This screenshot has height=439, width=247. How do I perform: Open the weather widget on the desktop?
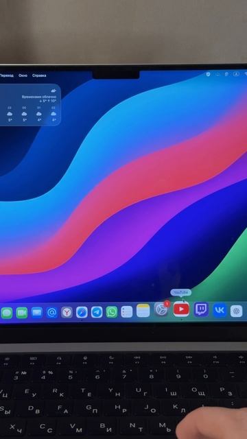30,105
